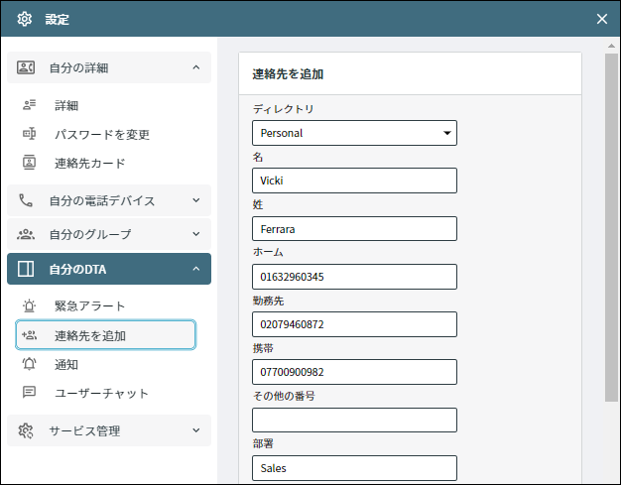Select ユーザーチャット menu entry
Screen dimensions: 621x485
coord(106,393)
